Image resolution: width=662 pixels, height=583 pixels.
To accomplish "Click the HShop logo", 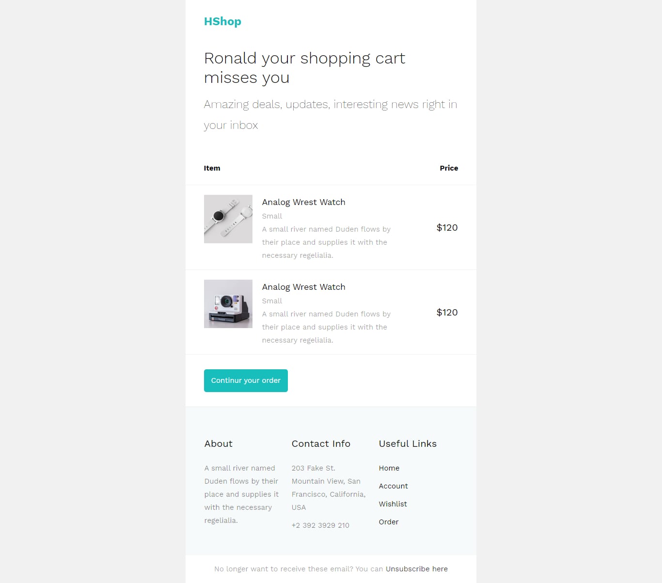I will pos(222,21).
